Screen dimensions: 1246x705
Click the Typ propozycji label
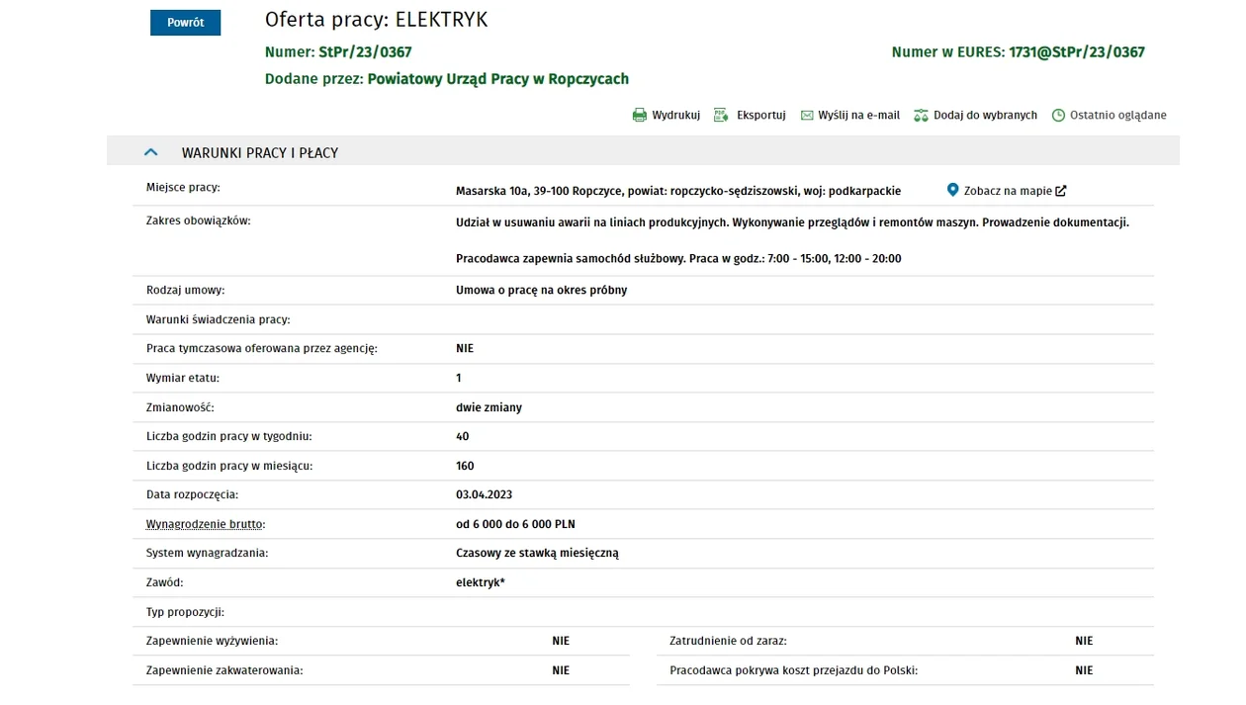[186, 612]
